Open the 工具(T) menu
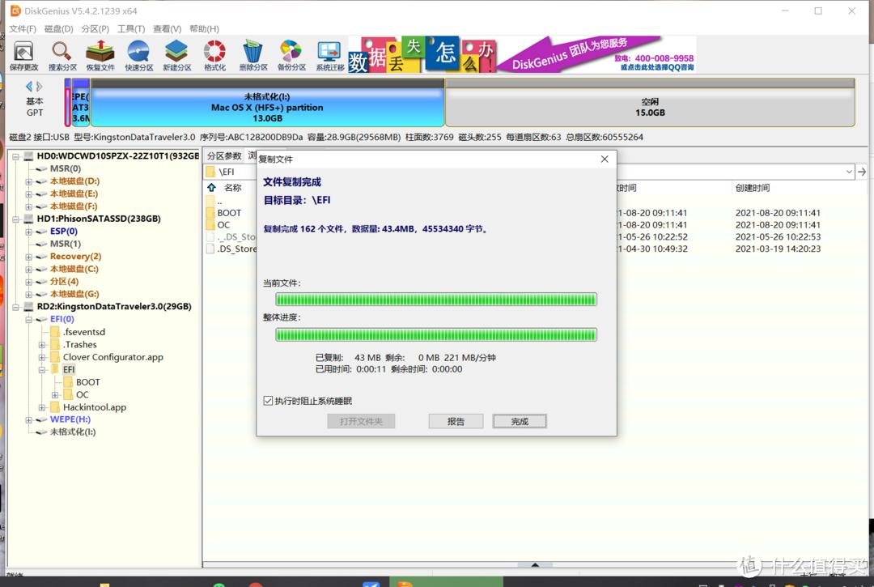Image resolution: width=874 pixels, height=587 pixels. coord(131,28)
